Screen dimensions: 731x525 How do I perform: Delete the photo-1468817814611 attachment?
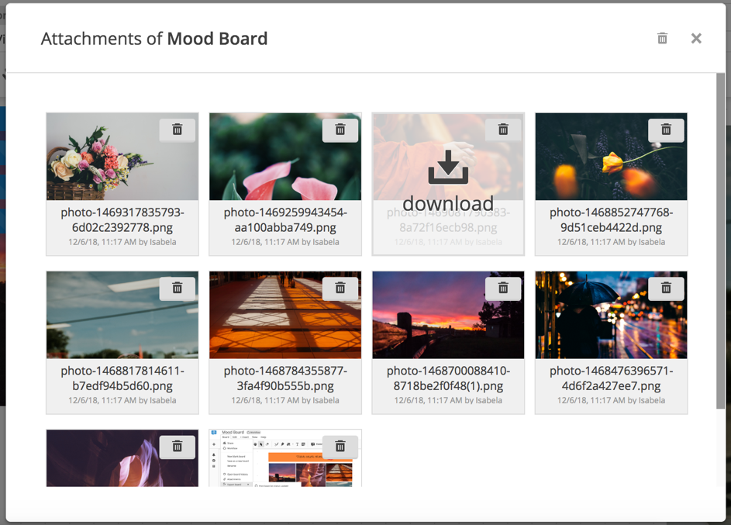[x=177, y=288]
